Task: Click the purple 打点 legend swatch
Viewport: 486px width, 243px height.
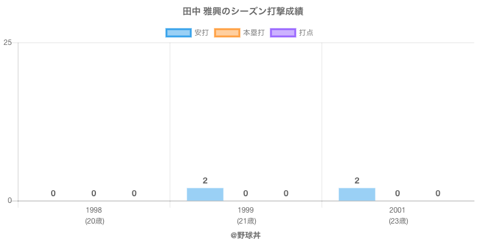Action: pyautogui.click(x=283, y=33)
